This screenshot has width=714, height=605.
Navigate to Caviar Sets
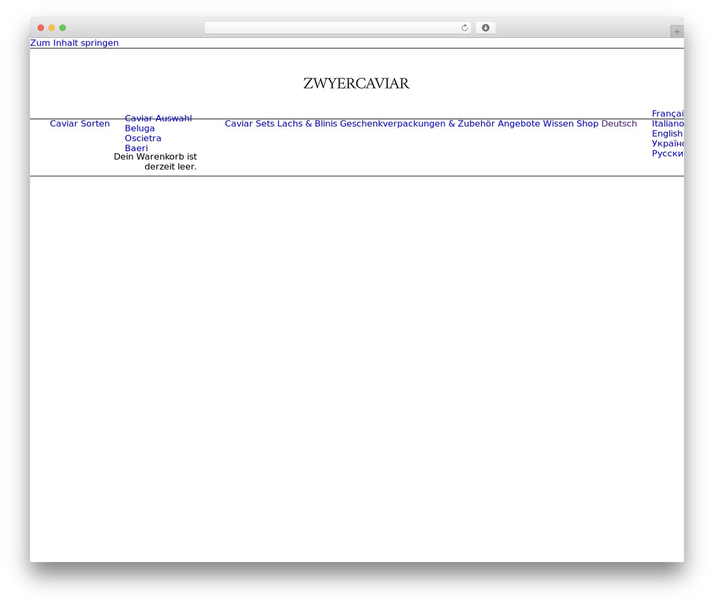pyautogui.click(x=249, y=123)
